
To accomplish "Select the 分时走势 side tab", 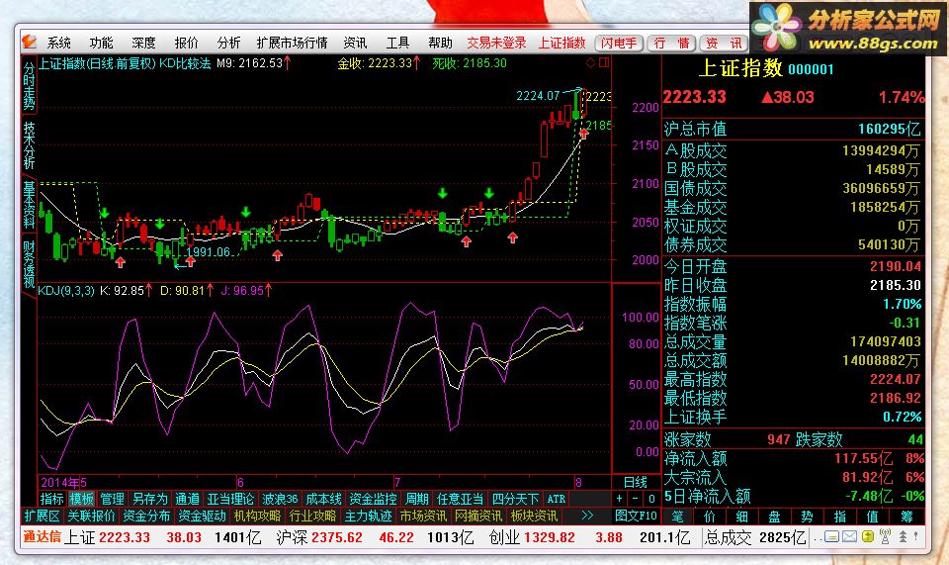I will 29,85.
